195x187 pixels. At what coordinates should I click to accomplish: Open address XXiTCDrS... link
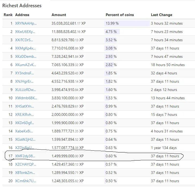[x=24, y=40]
